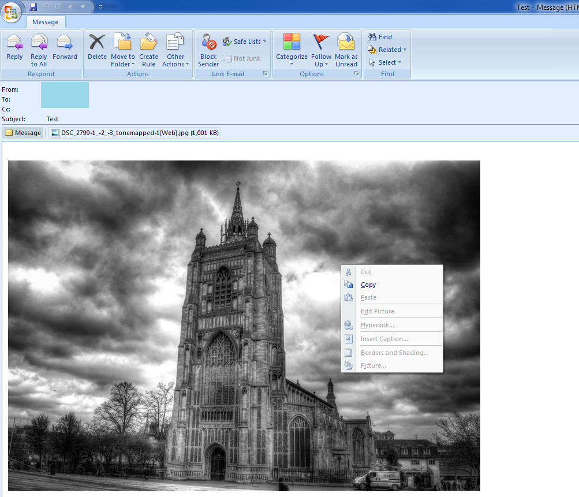Image resolution: width=579 pixels, height=497 pixels.
Task: Save using the Quick Access floppy icon
Action: pos(33,7)
